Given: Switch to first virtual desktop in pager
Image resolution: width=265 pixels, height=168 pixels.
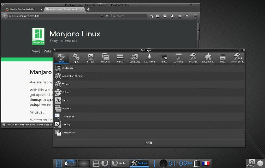Looking at the screenshot, I should pos(71,163).
